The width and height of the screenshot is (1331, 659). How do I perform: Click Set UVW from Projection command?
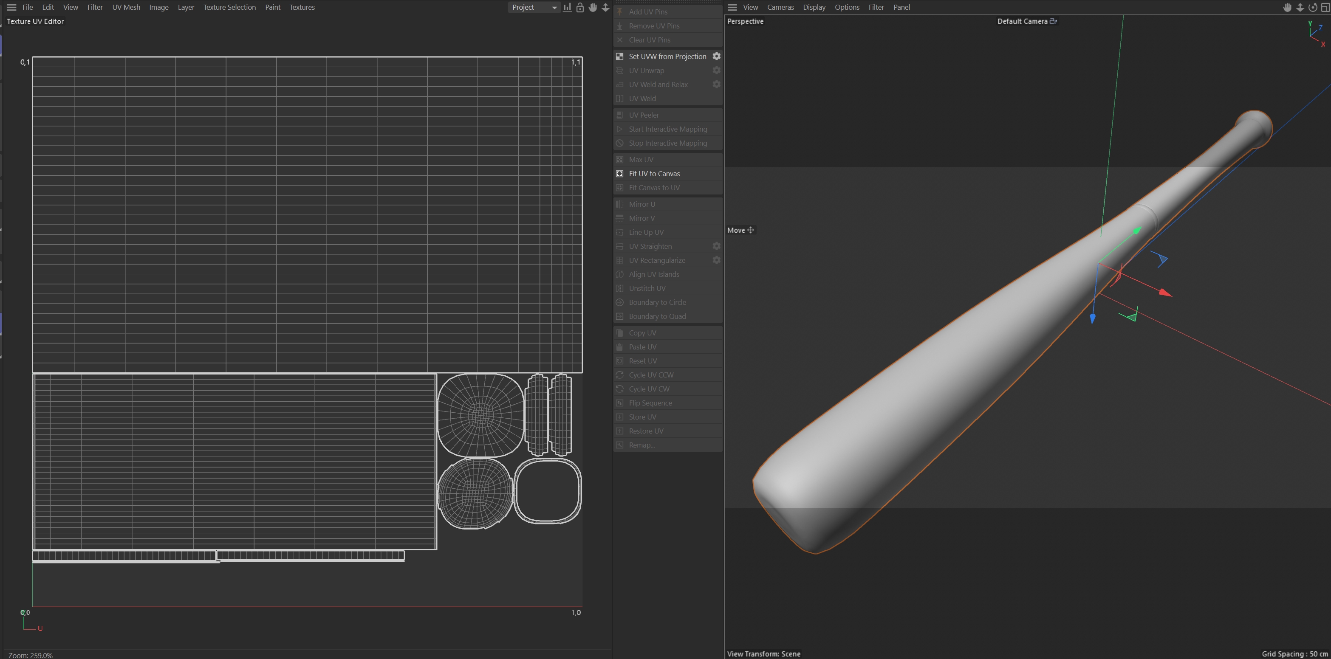click(667, 56)
